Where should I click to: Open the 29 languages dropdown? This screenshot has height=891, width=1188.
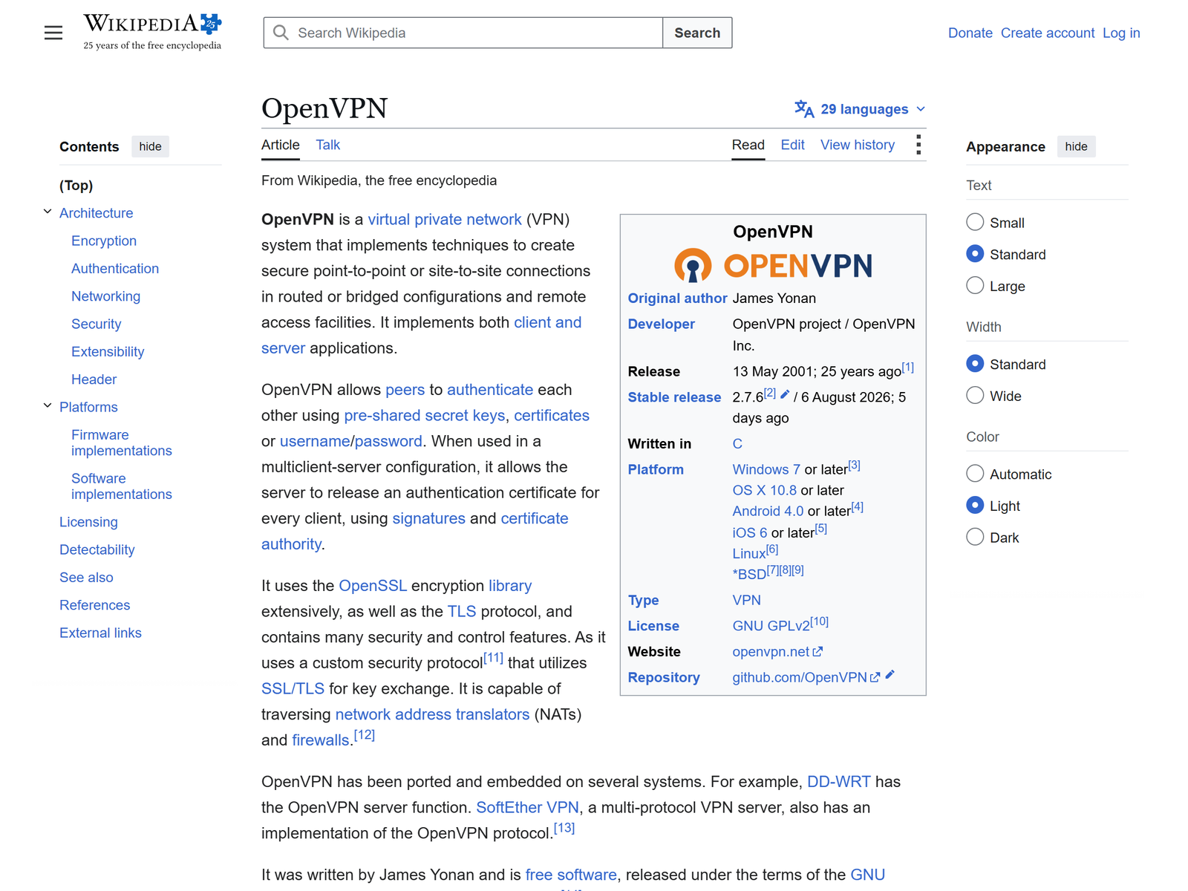(860, 109)
